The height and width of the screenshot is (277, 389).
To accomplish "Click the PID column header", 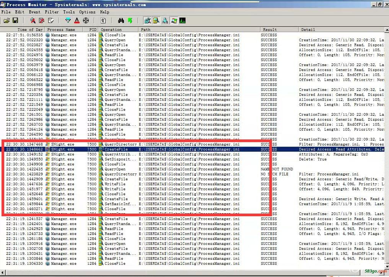I will click(91, 29).
